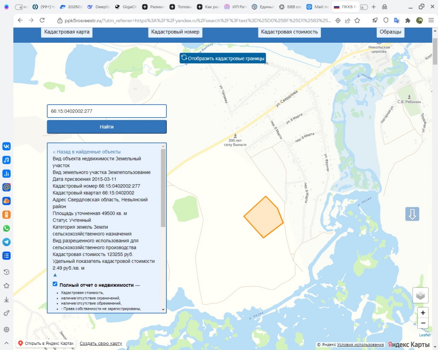Image resolution: width=438 pixels, height=350 pixels.
Task: Zoom out the map with minus
Action: pyautogui.click(x=423, y=323)
